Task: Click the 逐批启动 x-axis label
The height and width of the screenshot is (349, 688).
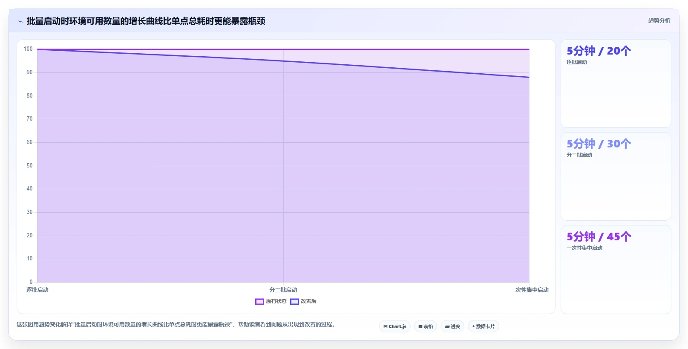Action: tap(37, 290)
